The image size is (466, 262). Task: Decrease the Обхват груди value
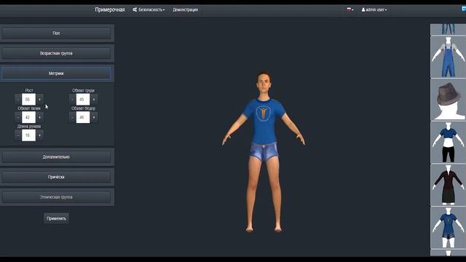coord(72,100)
